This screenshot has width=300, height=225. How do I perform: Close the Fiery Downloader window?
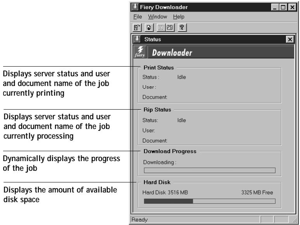coord(292,7)
